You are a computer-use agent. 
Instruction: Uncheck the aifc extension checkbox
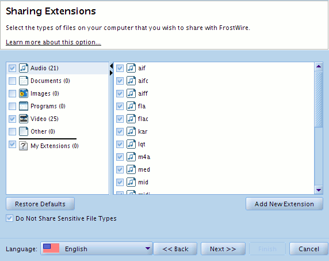pyautogui.click(x=120, y=81)
